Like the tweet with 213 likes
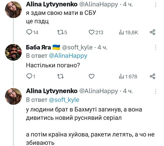164x146 pixels. tap(92, 33)
